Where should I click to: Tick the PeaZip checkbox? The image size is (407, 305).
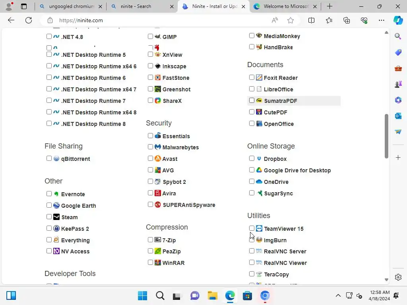[150, 251]
